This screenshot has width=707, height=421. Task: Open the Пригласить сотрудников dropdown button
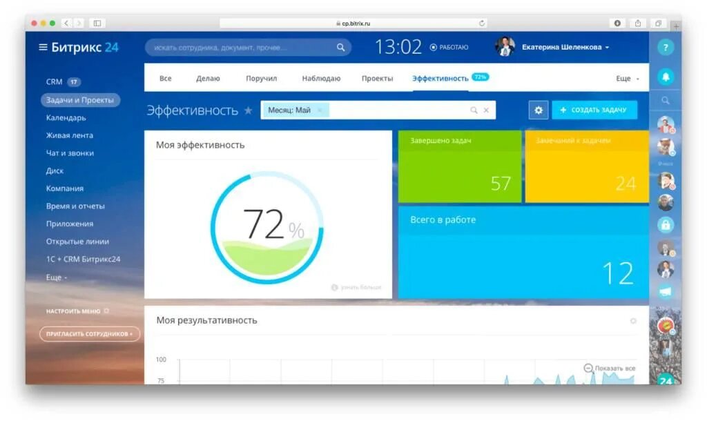[90, 333]
